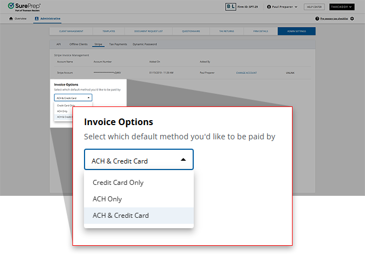The height and width of the screenshot is (254, 365).
Task: Open the Document Request List tab
Action: 149,31
